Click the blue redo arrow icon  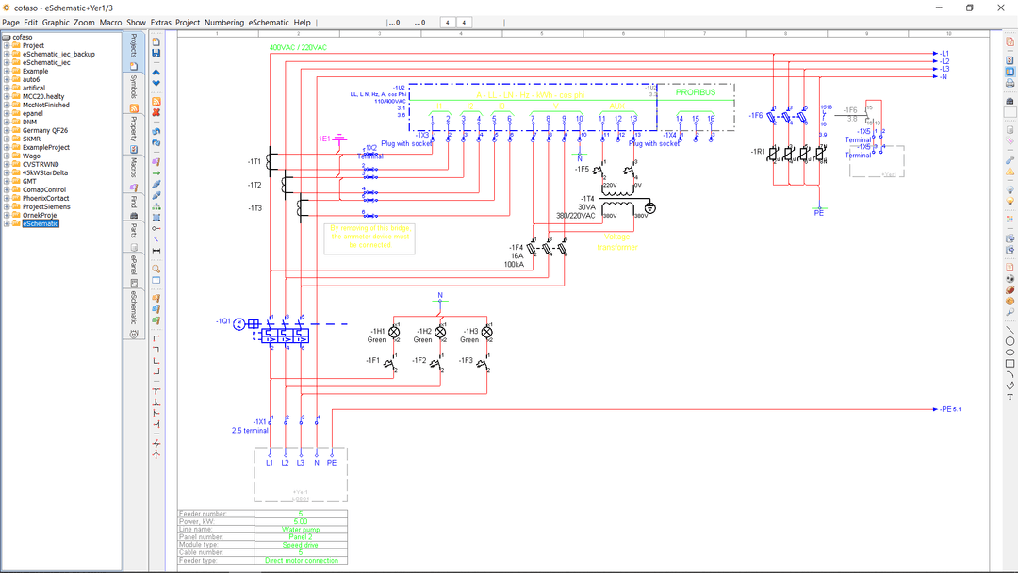tap(156, 142)
